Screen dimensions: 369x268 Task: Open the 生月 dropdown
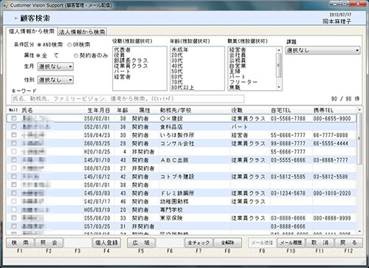[55, 66]
